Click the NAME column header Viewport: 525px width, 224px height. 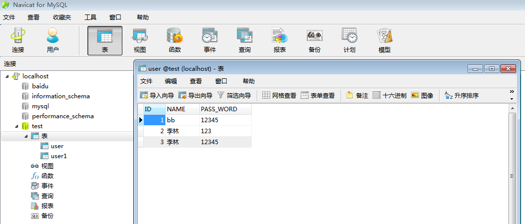(182, 109)
